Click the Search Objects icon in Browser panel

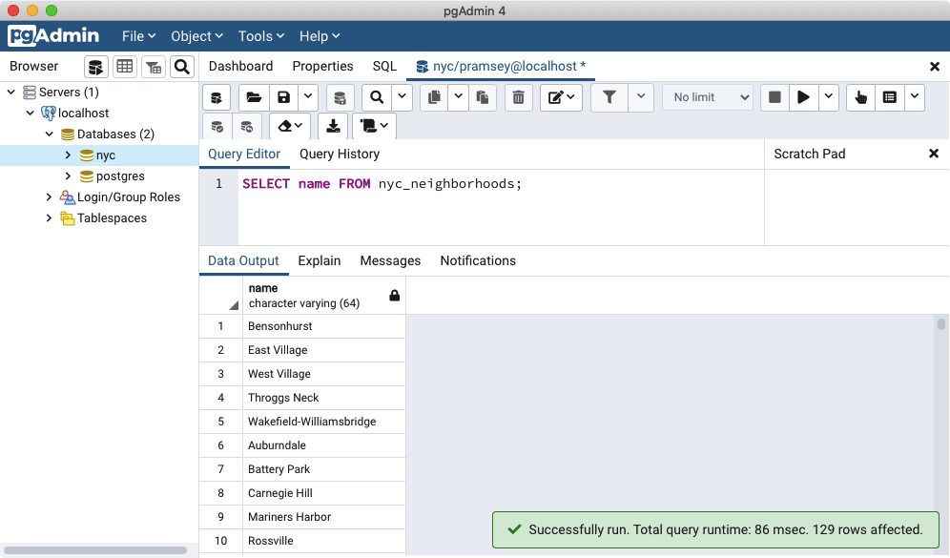[181, 67]
